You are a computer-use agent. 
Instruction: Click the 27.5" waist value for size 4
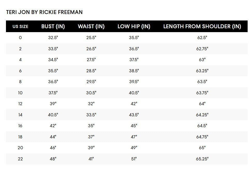tap(91, 60)
